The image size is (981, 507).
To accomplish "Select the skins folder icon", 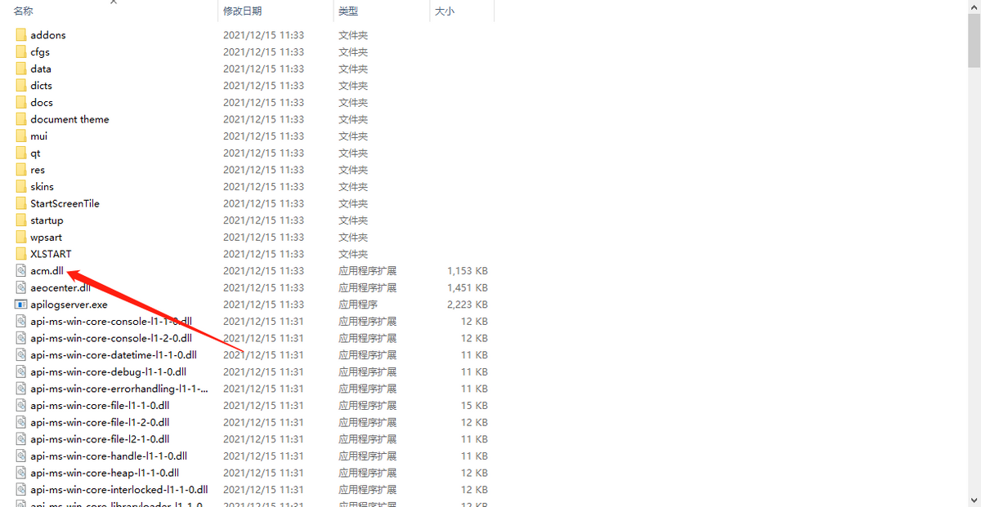I will pos(21,187).
